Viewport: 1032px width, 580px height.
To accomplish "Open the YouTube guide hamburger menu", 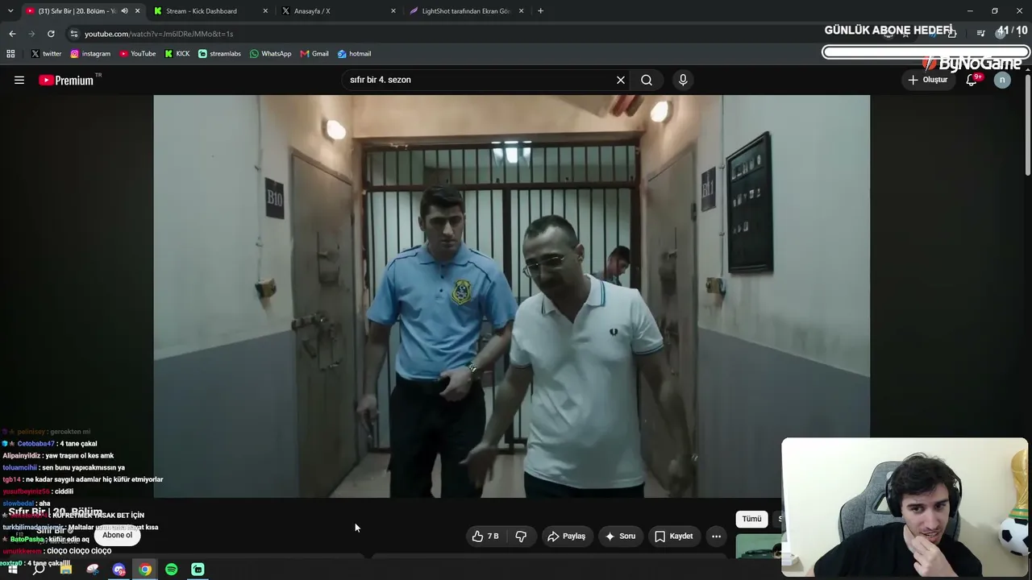I will coord(19,80).
